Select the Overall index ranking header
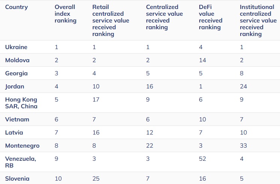 [x=65, y=14]
